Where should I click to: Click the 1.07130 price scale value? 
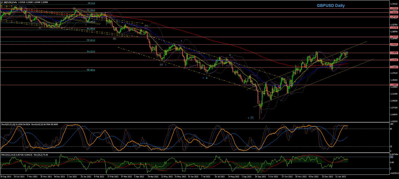394,107
